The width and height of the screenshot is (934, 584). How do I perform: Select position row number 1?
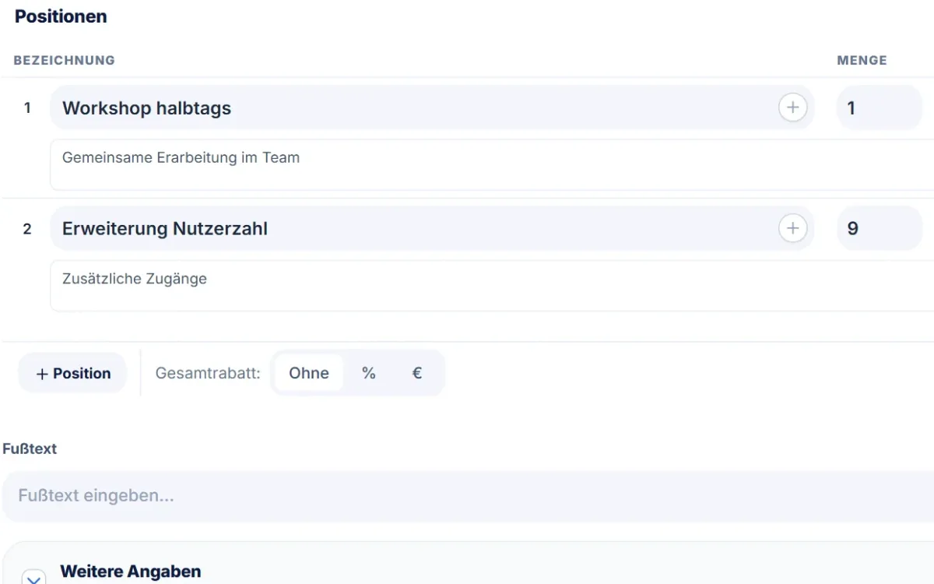[x=27, y=108]
